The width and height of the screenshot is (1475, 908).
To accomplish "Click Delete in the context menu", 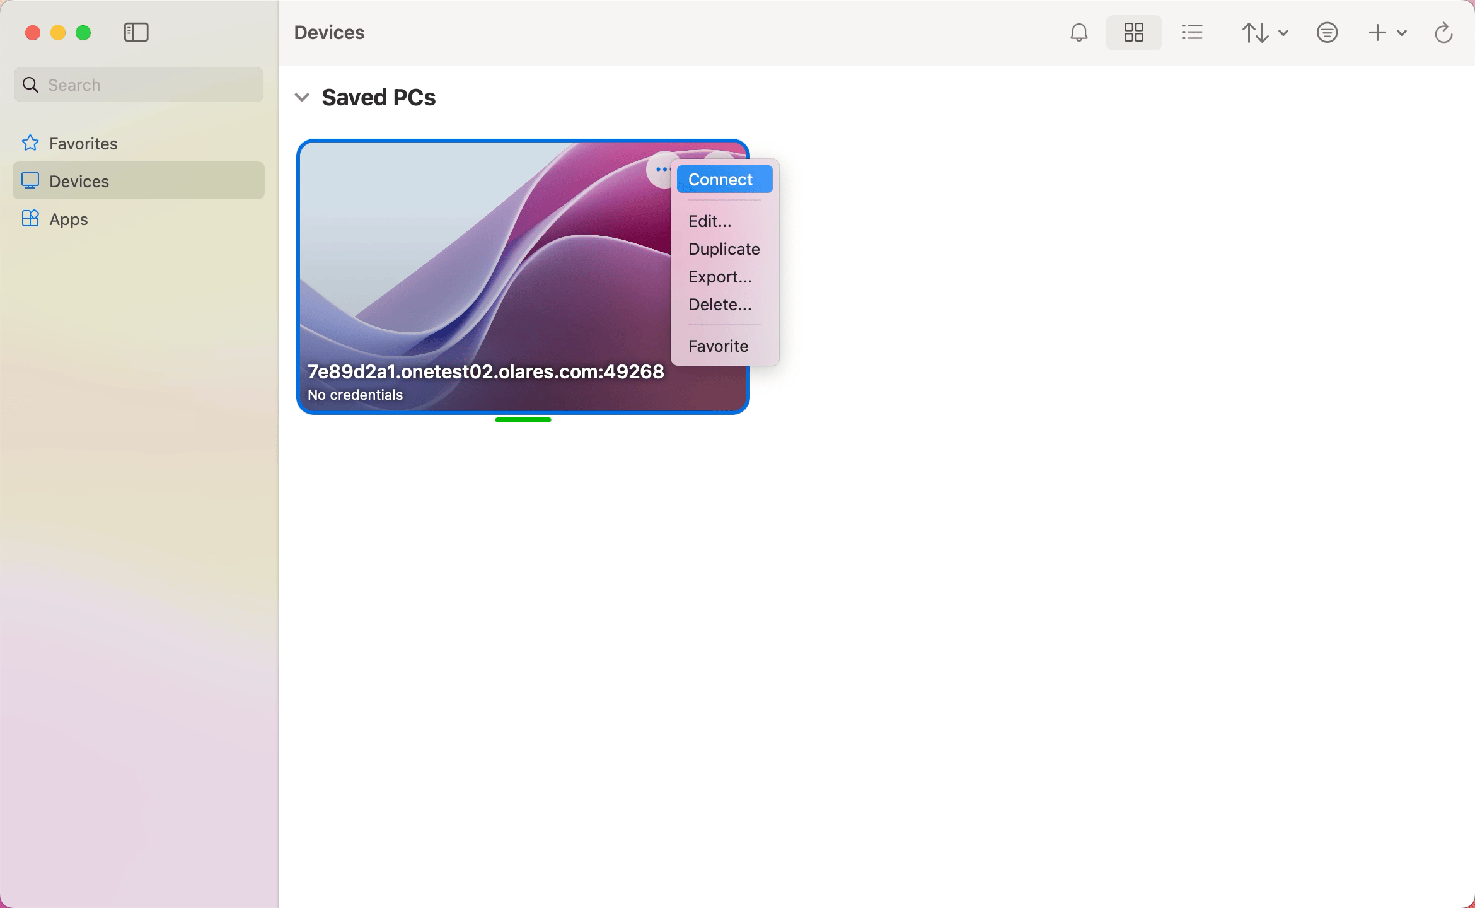I will point(720,304).
